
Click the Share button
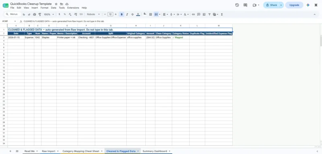click(x=271, y=5)
